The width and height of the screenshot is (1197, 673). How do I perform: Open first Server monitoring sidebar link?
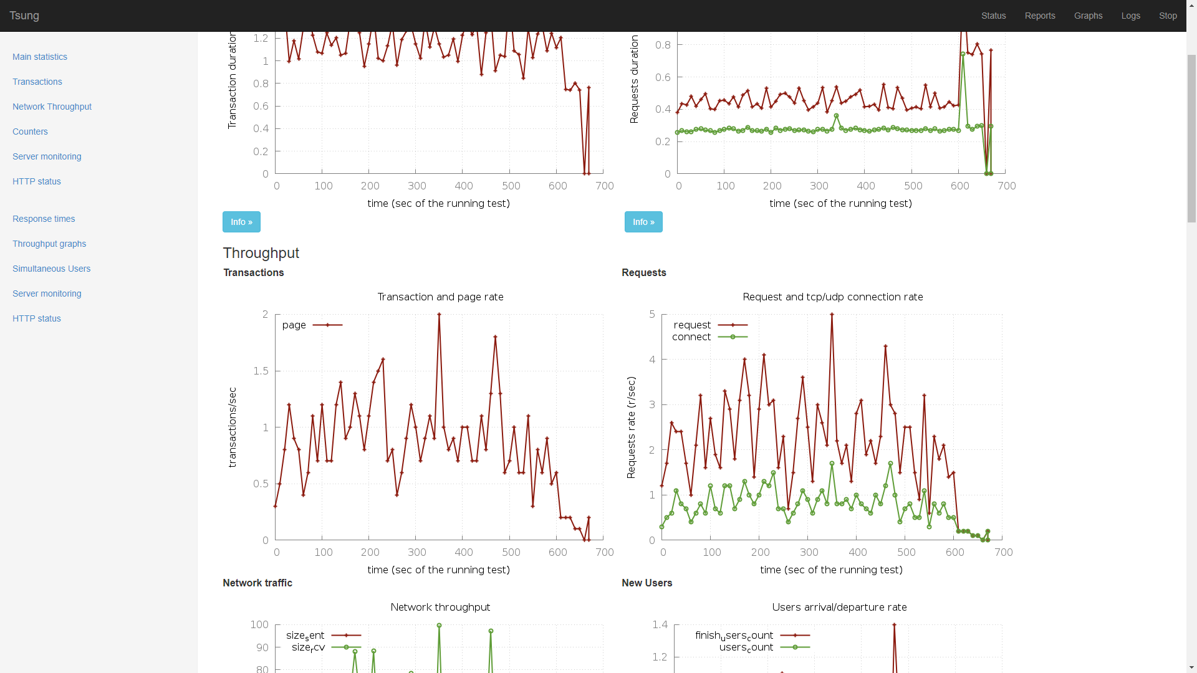tap(47, 156)
